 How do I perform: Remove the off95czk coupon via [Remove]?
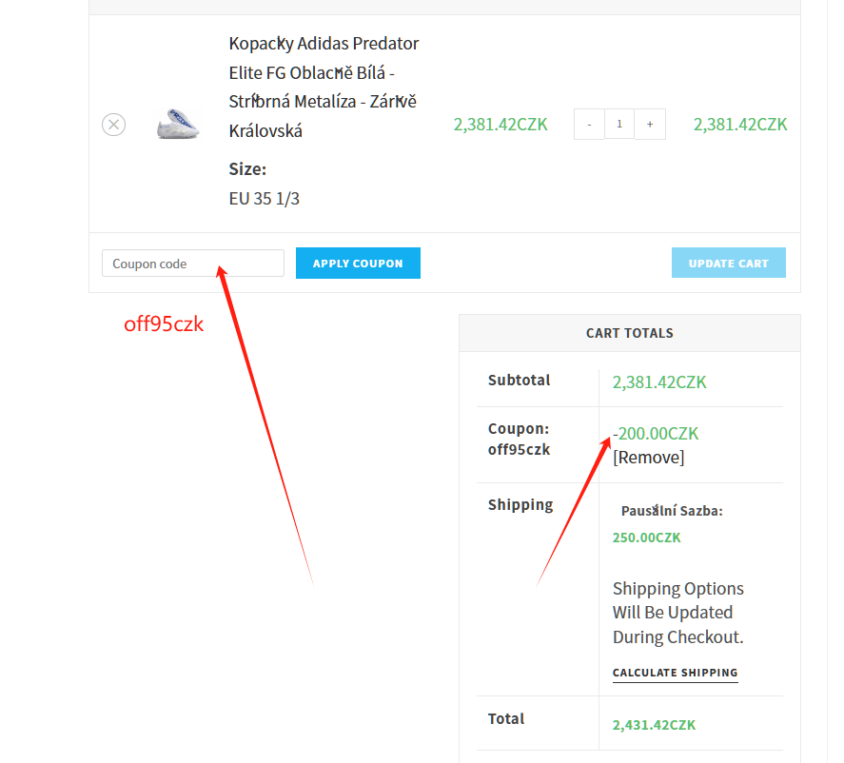pos(649,458)
